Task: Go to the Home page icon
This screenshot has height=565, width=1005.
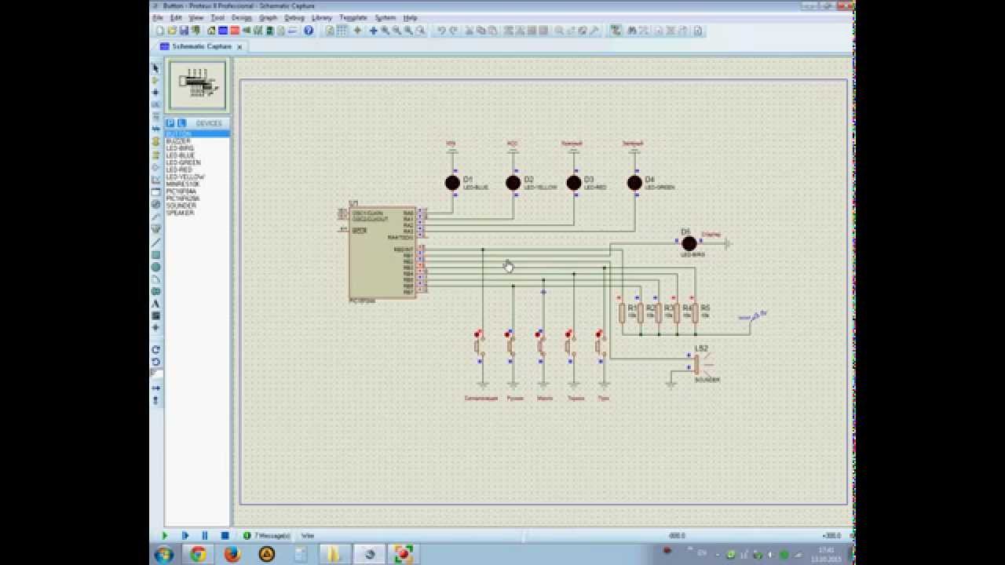Action: point(210,31)
